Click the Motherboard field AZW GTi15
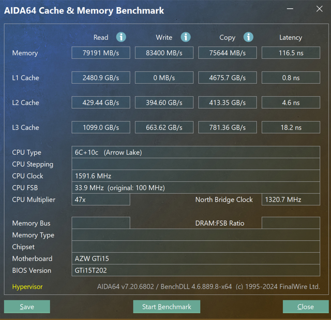The image size is (331, 320). click(x=196, y=258)
